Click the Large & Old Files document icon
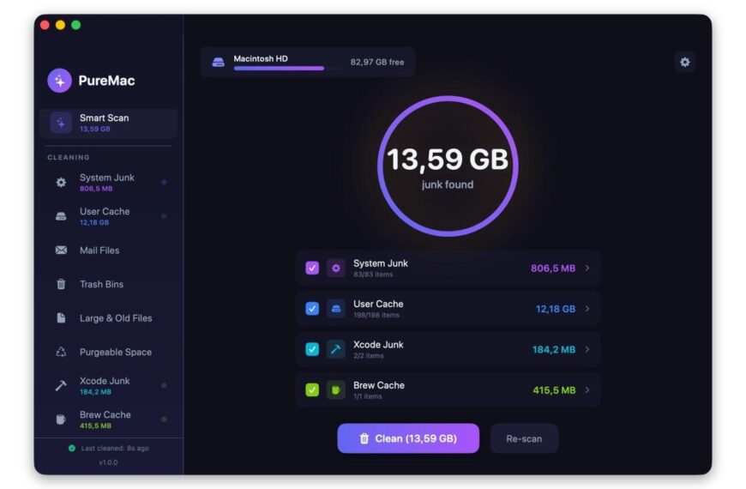Screen dimensions: 746x489 61,317
